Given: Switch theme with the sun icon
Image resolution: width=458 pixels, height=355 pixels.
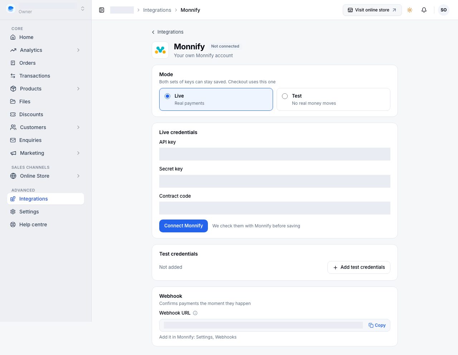Looking at the screenshot, I should [x=410, y=10].
